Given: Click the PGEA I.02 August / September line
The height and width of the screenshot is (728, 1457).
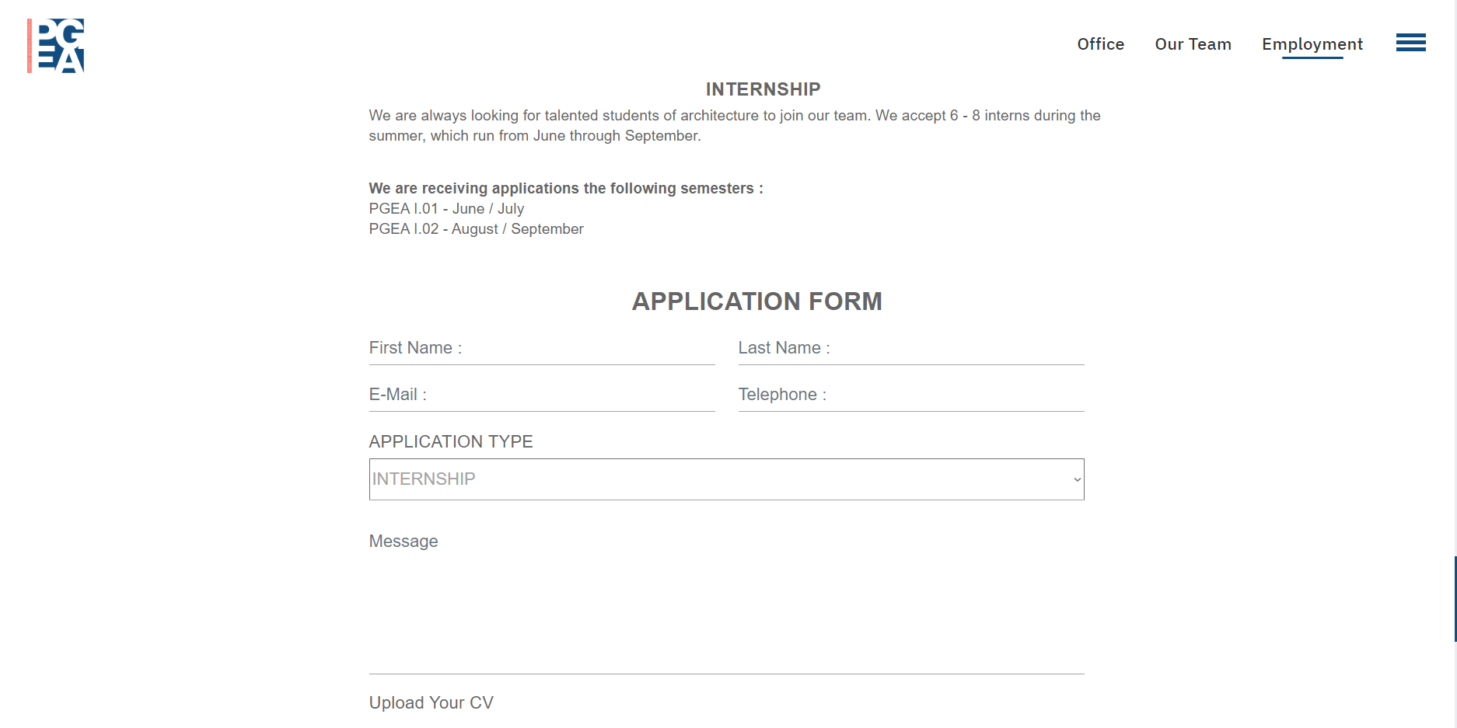Looking at the screenshot, I should coord(476,229).
